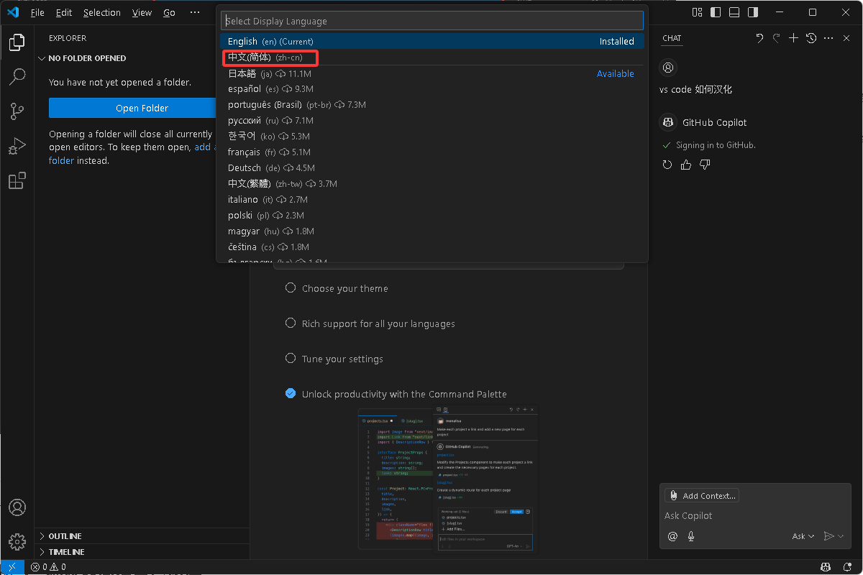This screenshot has height=575, width=863.
Task: Open the overflow menu after Go
Action: click(x=195, y=12)
